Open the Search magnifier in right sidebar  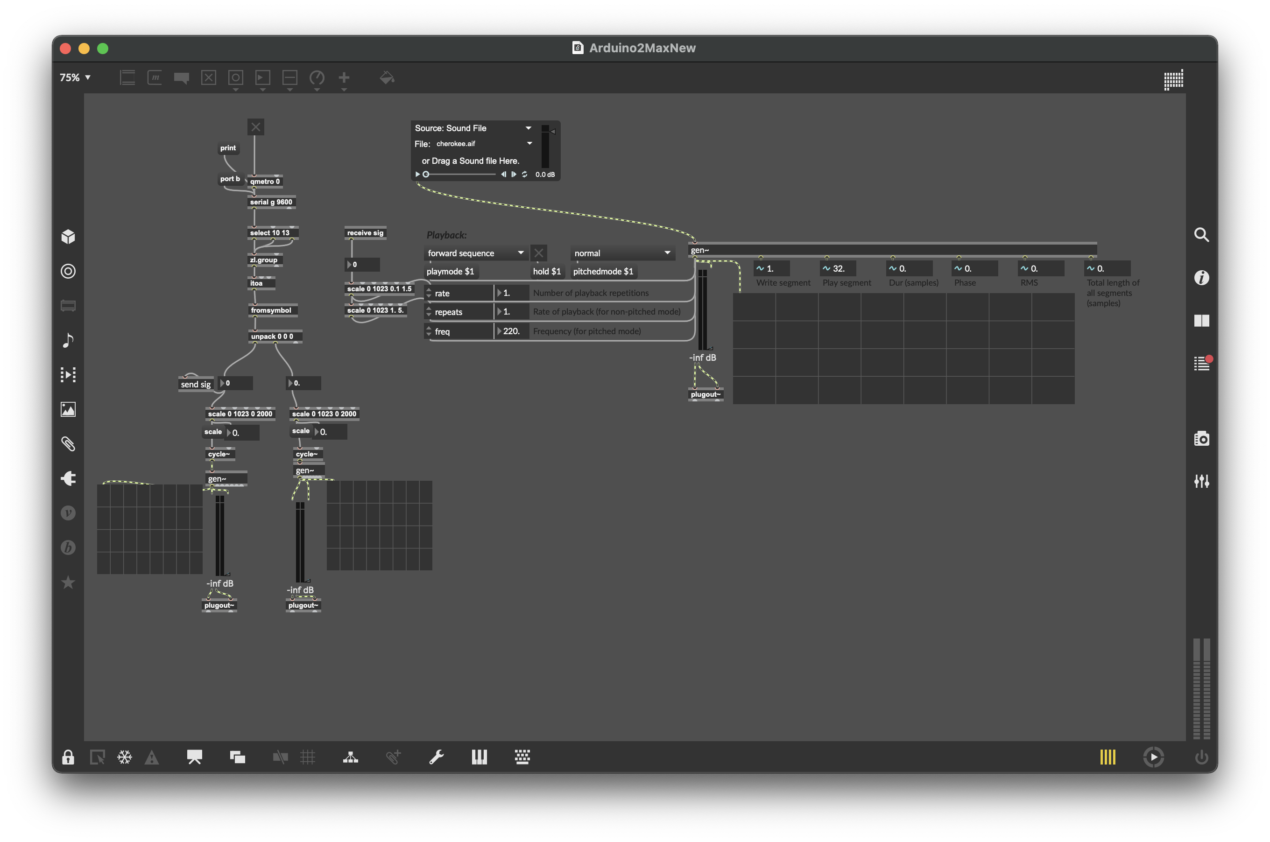(x=1201, y=235)
